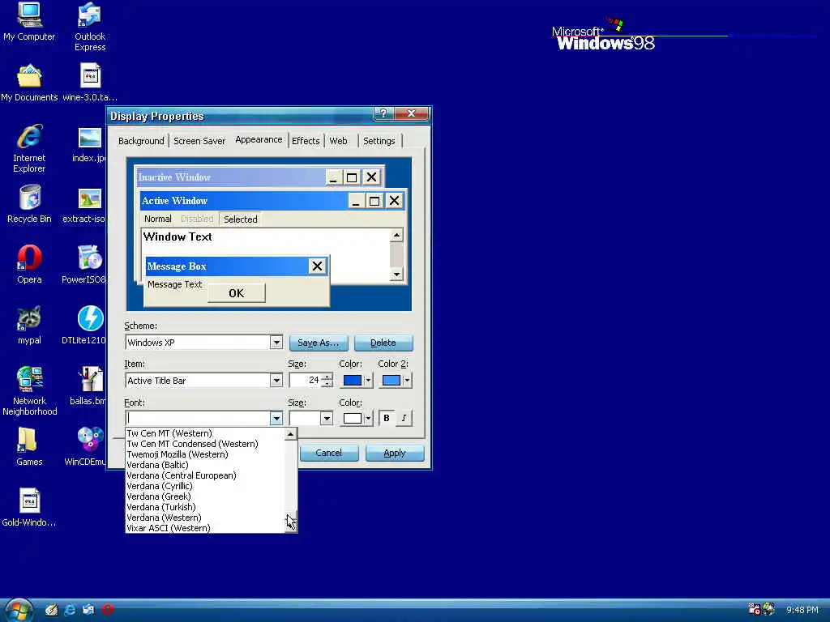Select 'Verdana (Turkish)' font
The height and width of the screenshot is (622, 830).
(205, 507)
